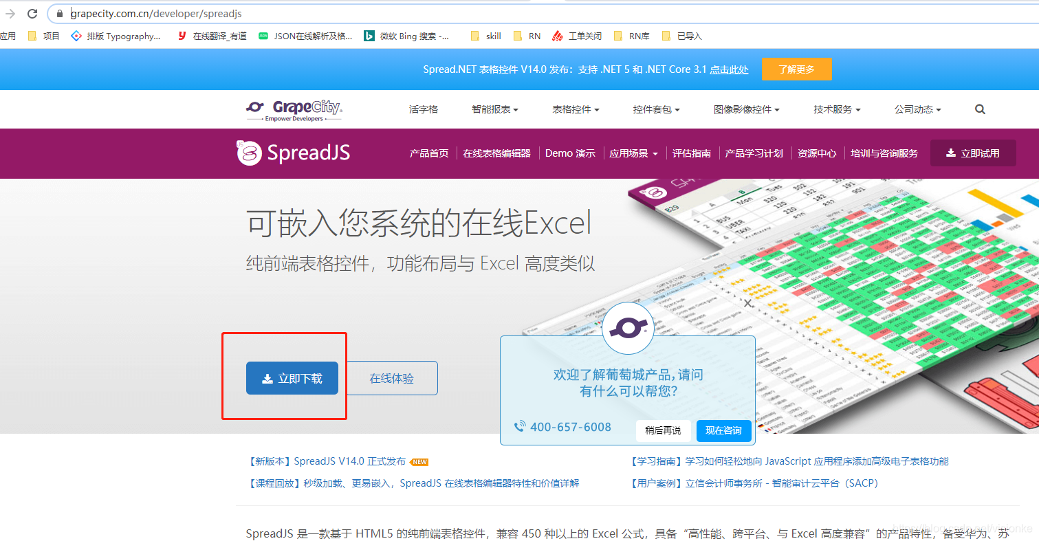Click the 稍后再说 button
1039x541 pixels.
tap(663, 430)
